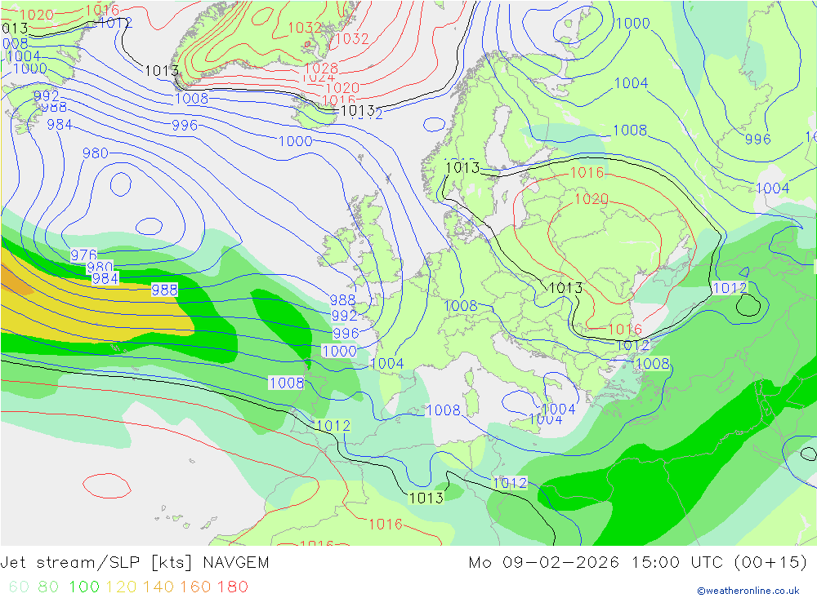Viewport: 817px width, 598px height.
Task: Click the black 1013 label over Tunisia
Action: (x=426, y=498)
